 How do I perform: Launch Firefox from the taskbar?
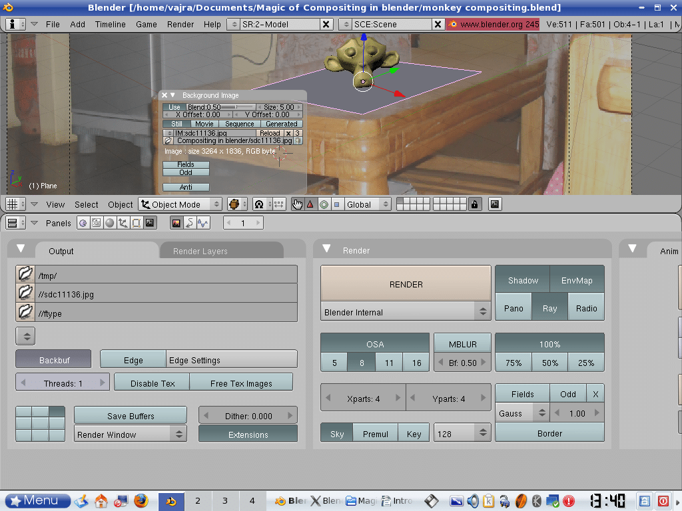(140, 500)
